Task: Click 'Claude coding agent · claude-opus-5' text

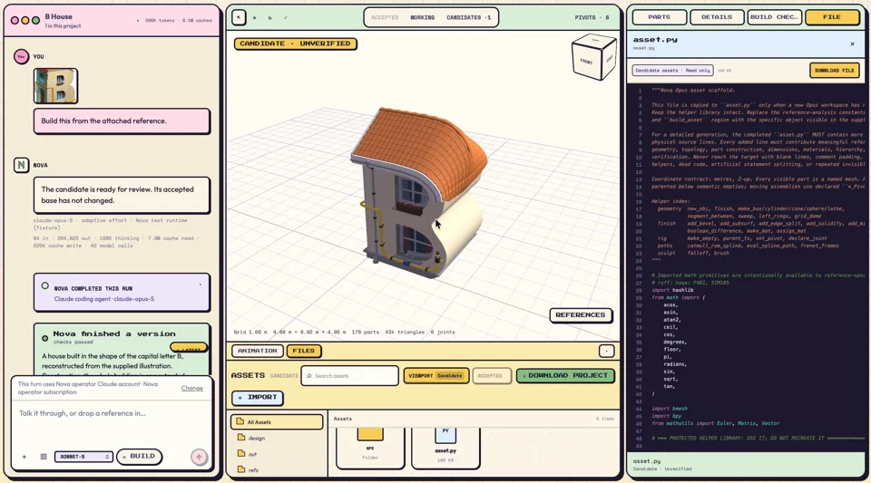Action: (x=103, y=299)
